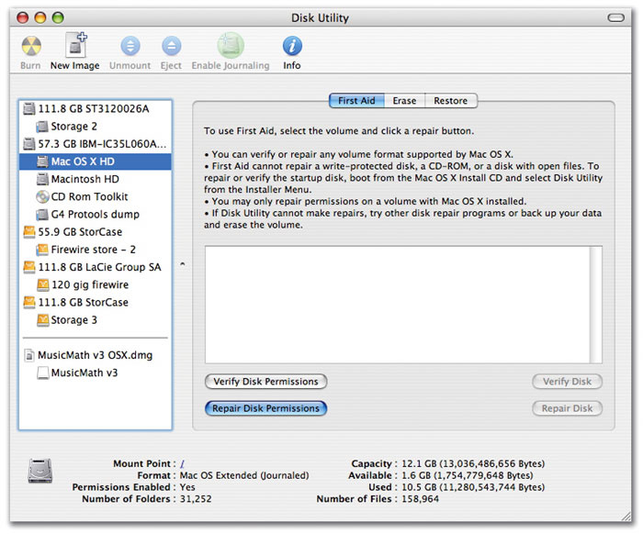
Task: Click the window resize grip corner
Action: click(626, 516)
